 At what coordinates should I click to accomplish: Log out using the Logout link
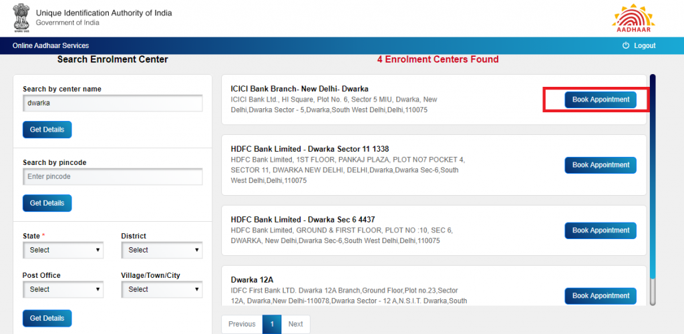(645, 46)
